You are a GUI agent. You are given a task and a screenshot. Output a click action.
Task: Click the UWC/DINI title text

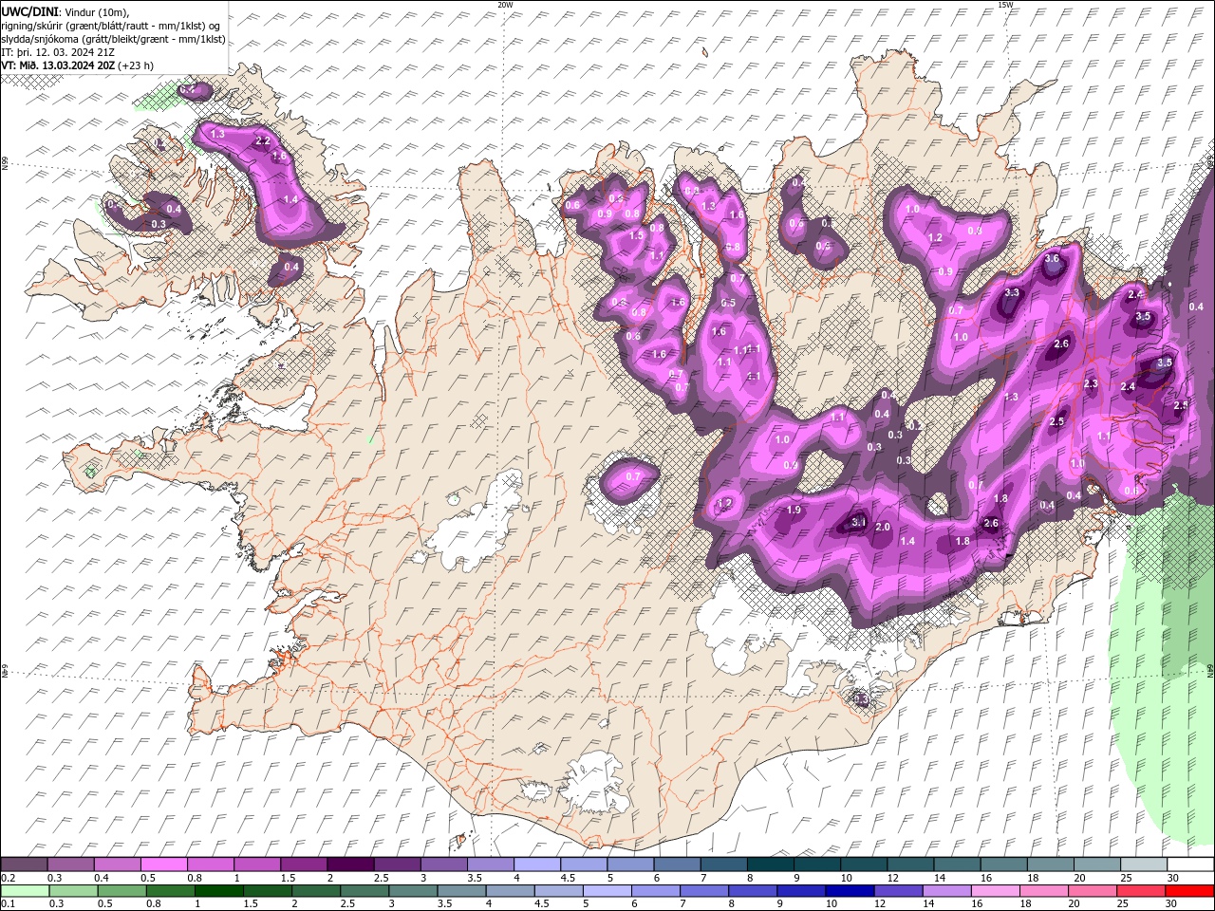pos(31,11)
